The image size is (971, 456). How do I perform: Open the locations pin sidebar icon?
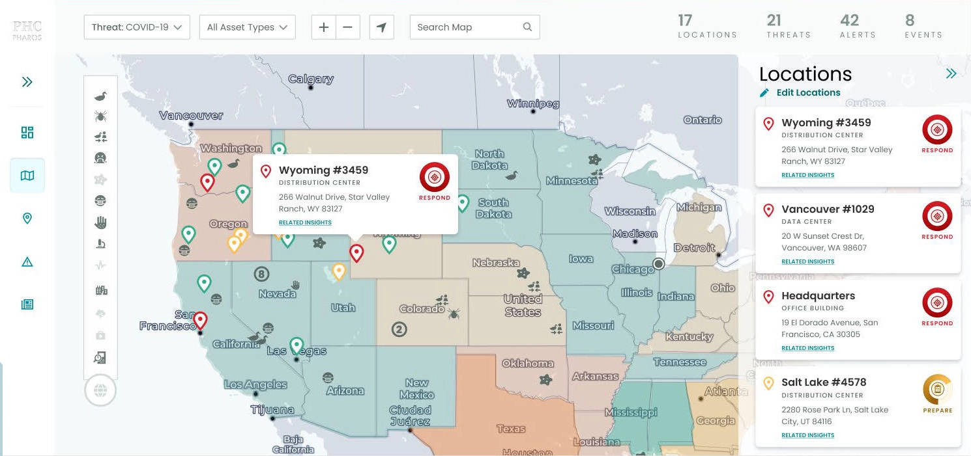point(27,219)
